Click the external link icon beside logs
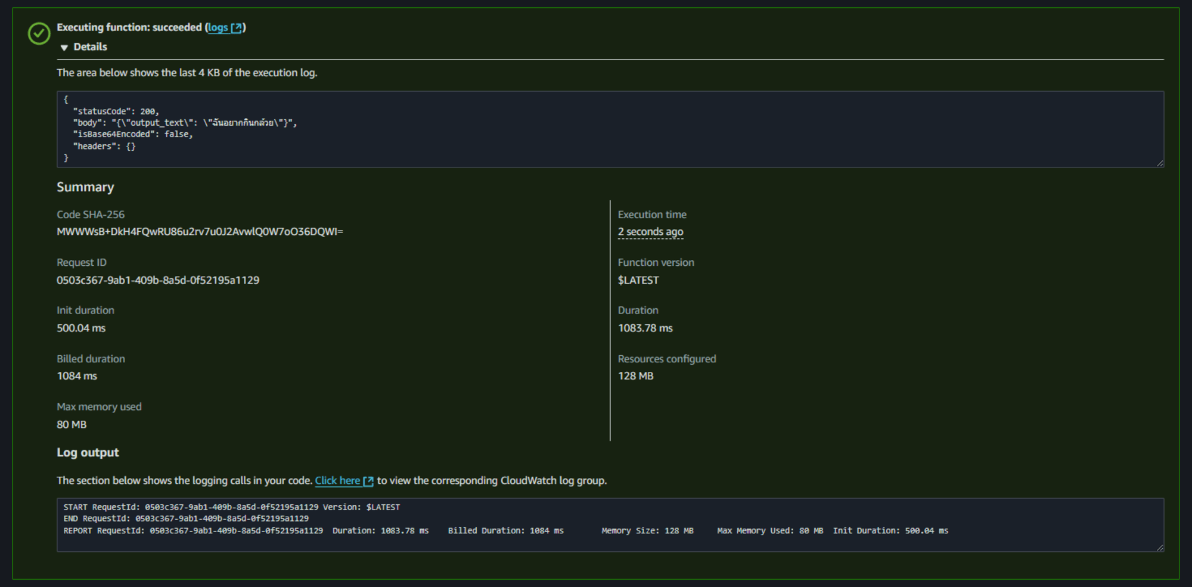Image resolution: width=1192 pixels, height=587 pixels. [x=237, y=28]
